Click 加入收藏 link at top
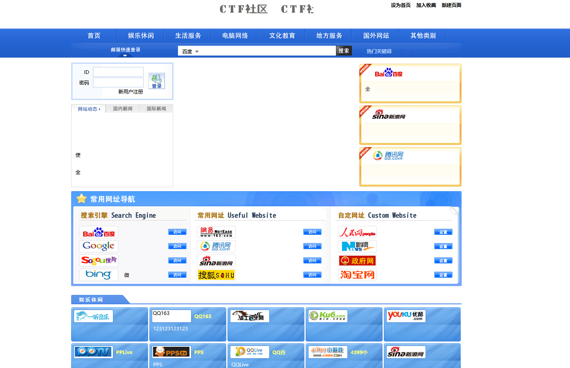570x368 pixels. click(x=426, y=5)
